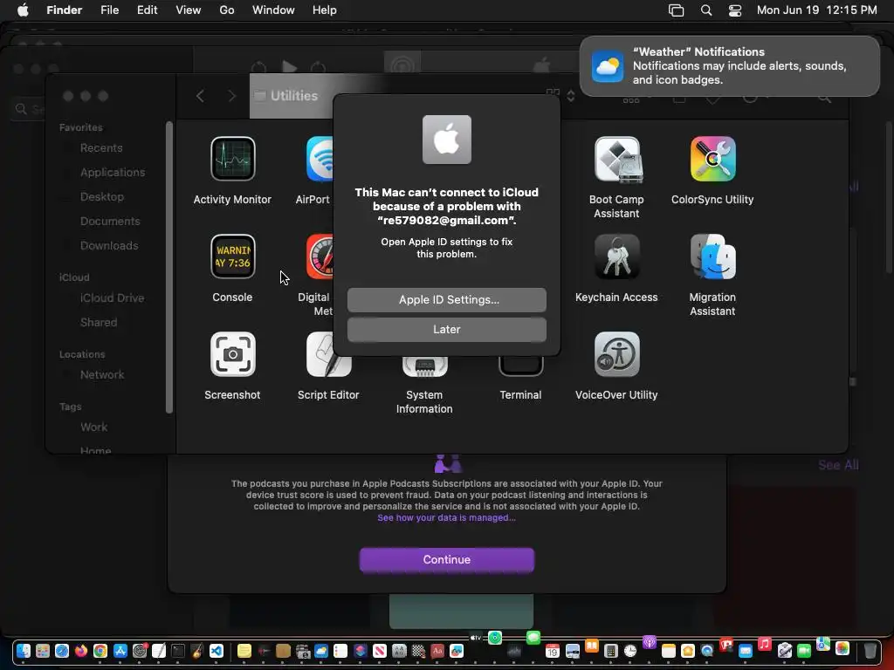Image resolution: width=894 pixels, height=670 pixels.
Task: Open Downloads in Finder sidebar
Action: 109,245
